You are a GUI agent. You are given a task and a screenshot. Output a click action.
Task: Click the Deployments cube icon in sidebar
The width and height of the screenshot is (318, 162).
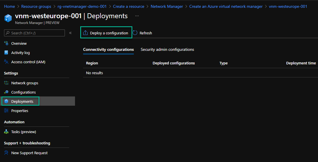(6, 101)
